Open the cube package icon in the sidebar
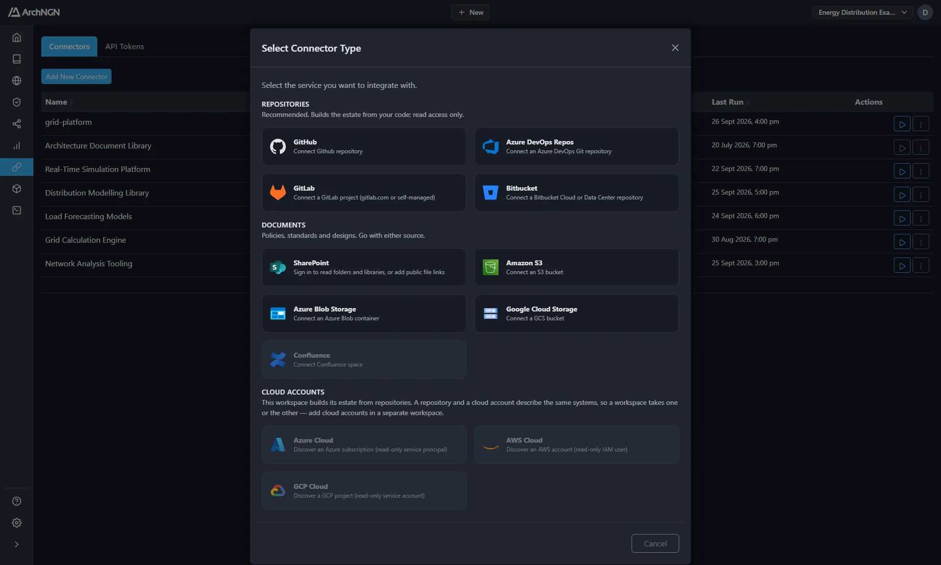The image size is (941, 565). coord(17,189)
